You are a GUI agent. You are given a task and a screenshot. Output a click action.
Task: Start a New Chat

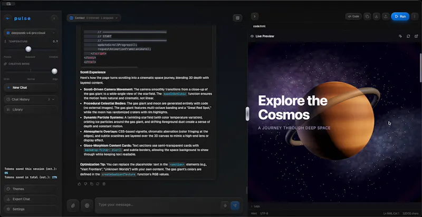31,87
